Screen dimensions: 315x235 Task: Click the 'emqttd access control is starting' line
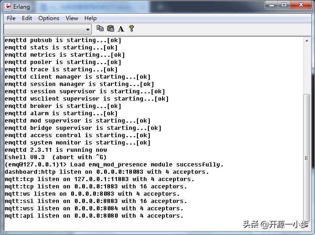click(x=78, y=135)
